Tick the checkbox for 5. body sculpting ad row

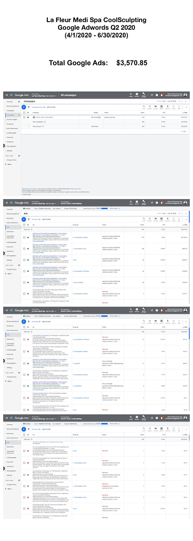pyautogui.click(x=24, y=282)
